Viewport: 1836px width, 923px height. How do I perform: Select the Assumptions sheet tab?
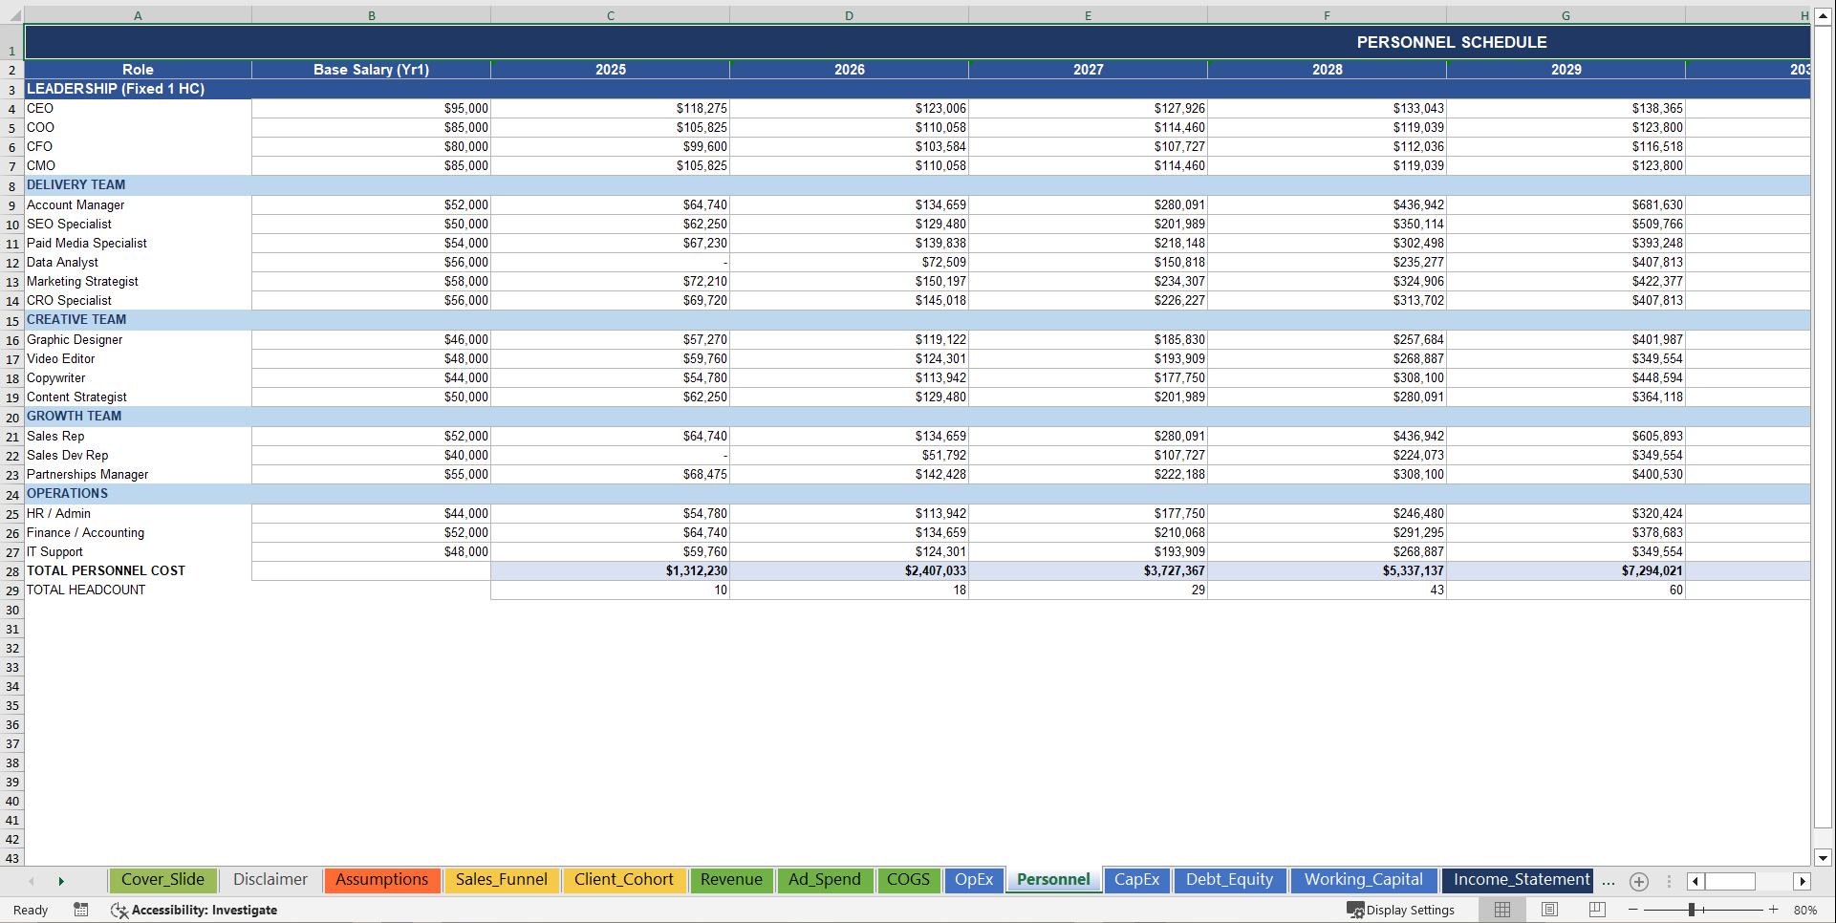point(382,880)
